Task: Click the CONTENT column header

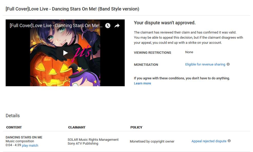Action: coord(14,127)
